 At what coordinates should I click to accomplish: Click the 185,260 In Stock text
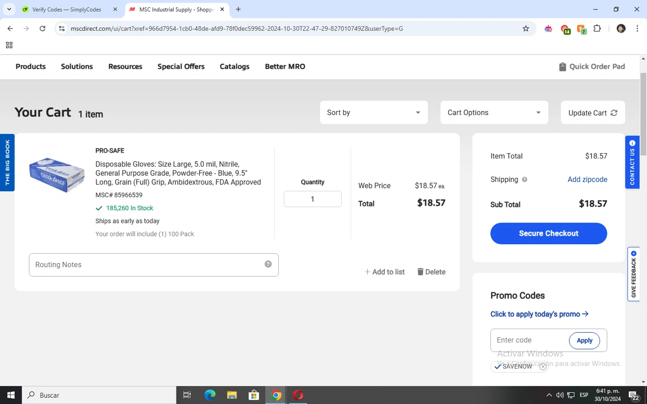point(129,208)
